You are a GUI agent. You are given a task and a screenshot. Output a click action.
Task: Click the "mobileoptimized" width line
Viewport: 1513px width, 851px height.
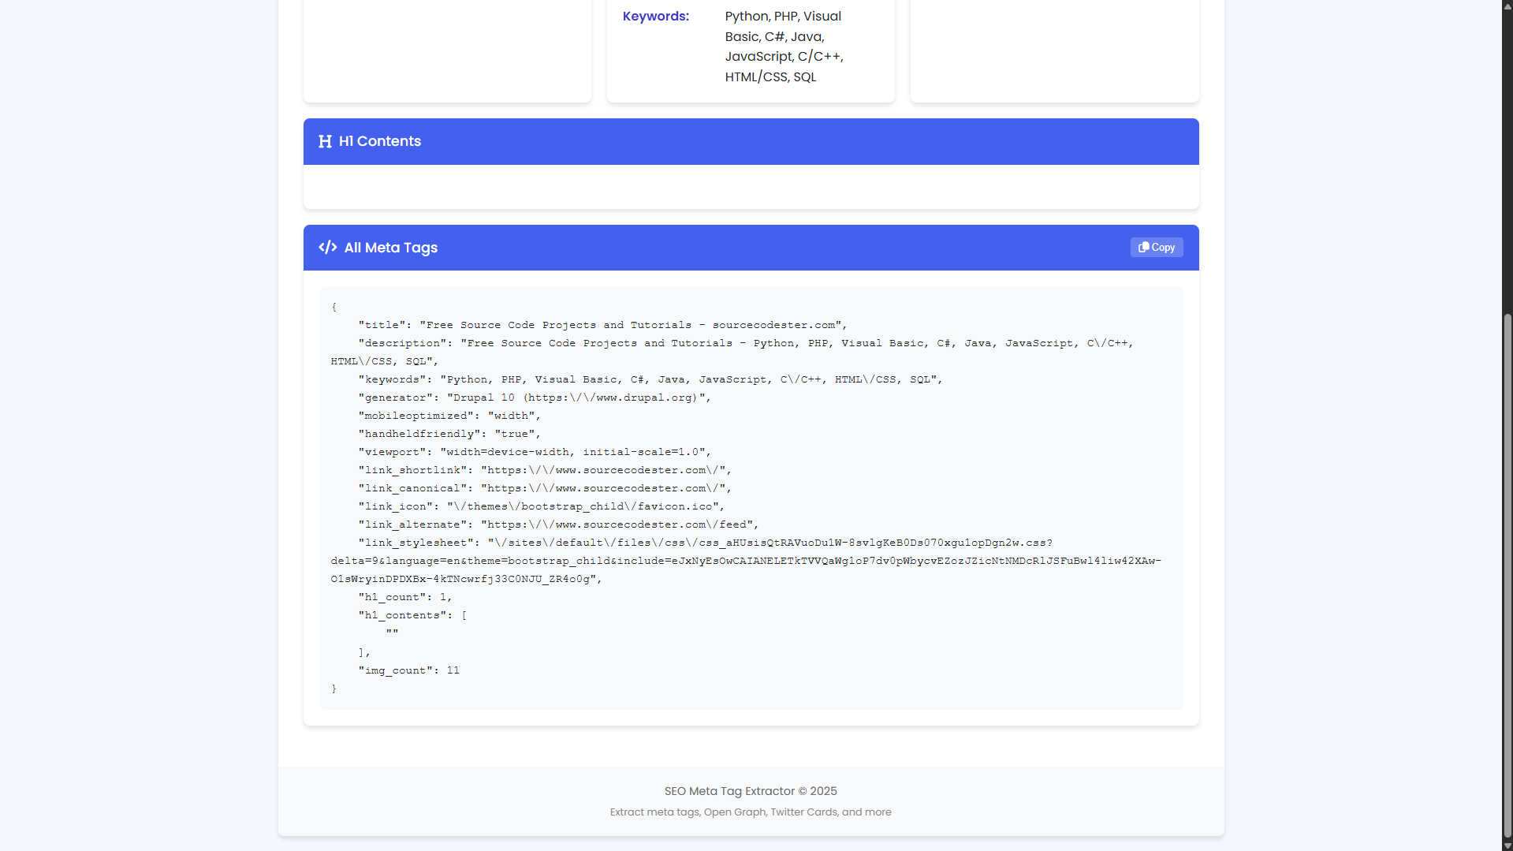tap(449, 416)
